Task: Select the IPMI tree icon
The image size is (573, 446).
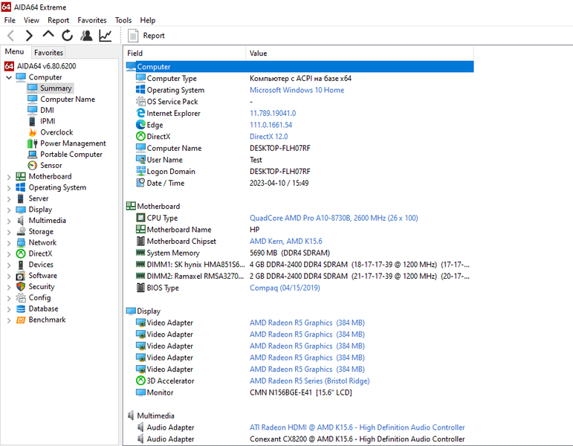Action: click(33, 121)
